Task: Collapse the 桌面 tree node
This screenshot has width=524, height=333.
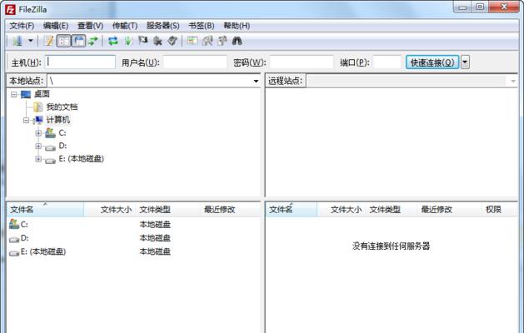Action: (13, 95)
